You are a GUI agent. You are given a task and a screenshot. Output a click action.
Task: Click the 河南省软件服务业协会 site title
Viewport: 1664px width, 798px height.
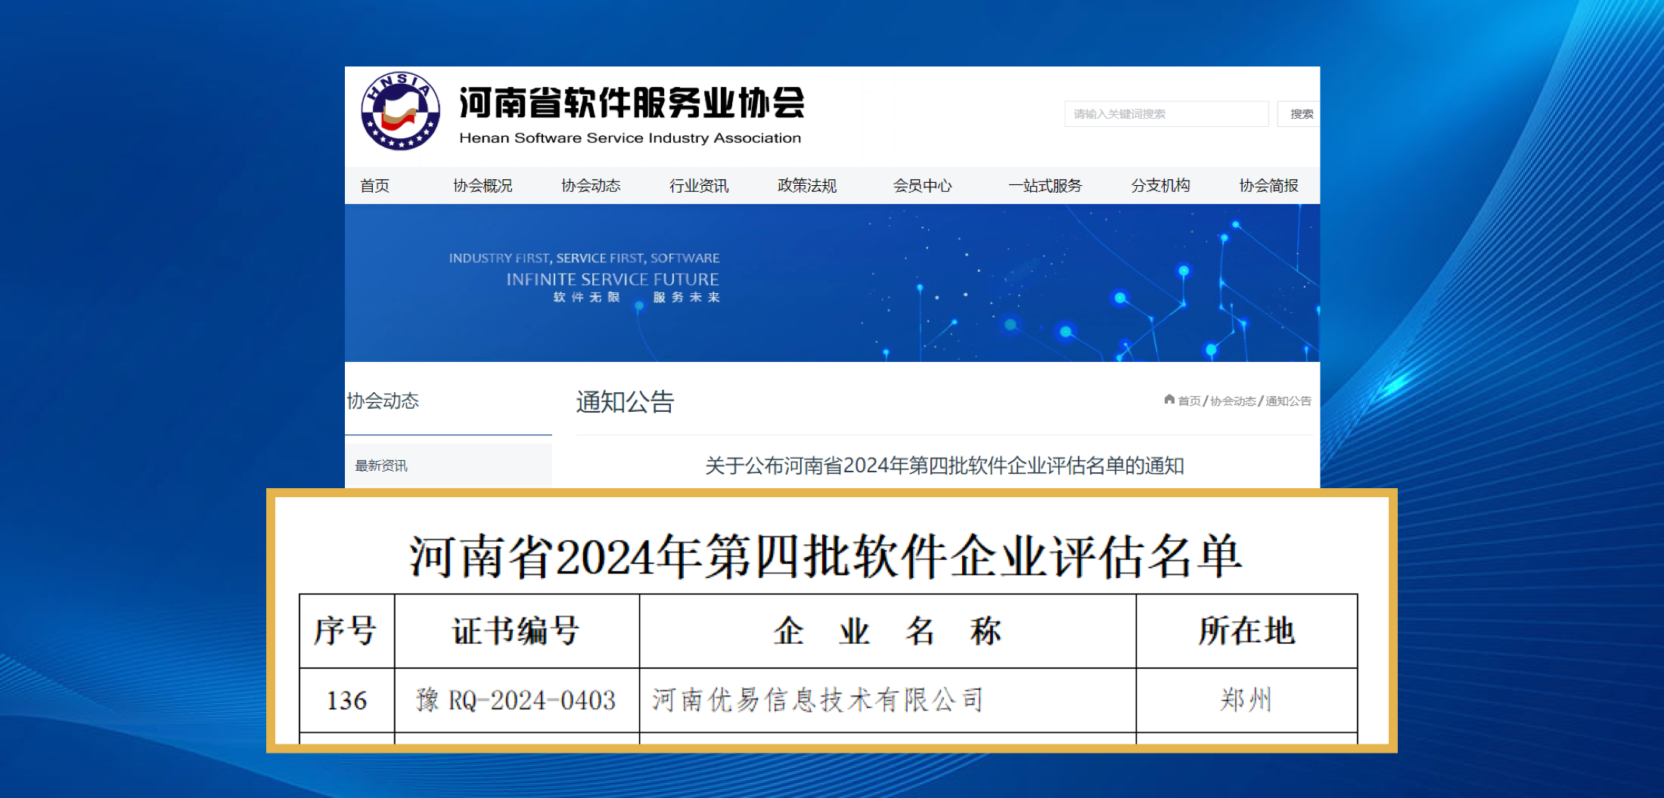[632, 103]
